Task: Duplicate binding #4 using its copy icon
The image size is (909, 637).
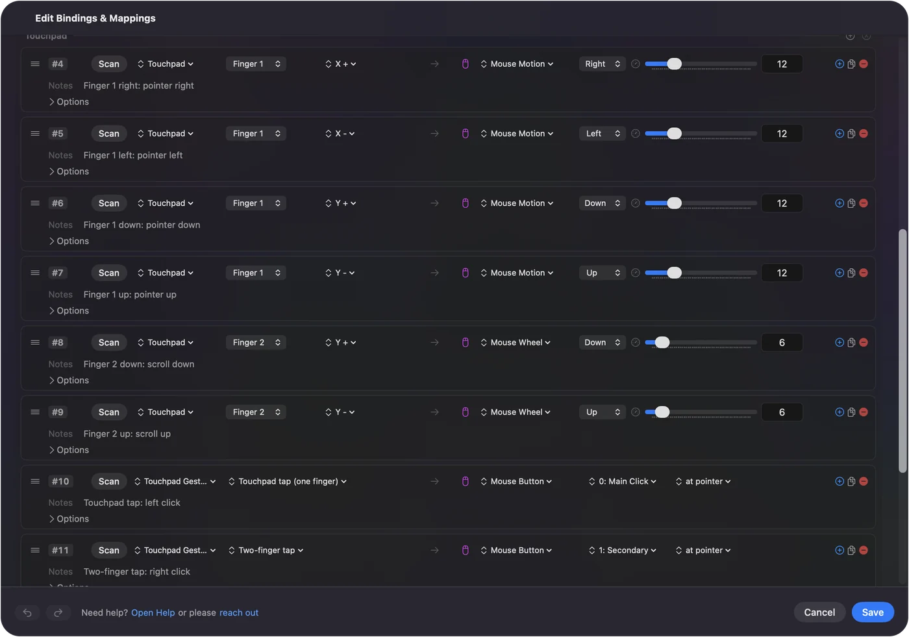Action: [851, 64]
